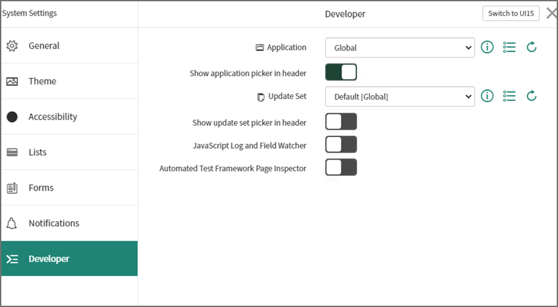This screenshot has height=307, width=558.
Task: Open the Application dropdown set to Global
Action: point(400,47)
